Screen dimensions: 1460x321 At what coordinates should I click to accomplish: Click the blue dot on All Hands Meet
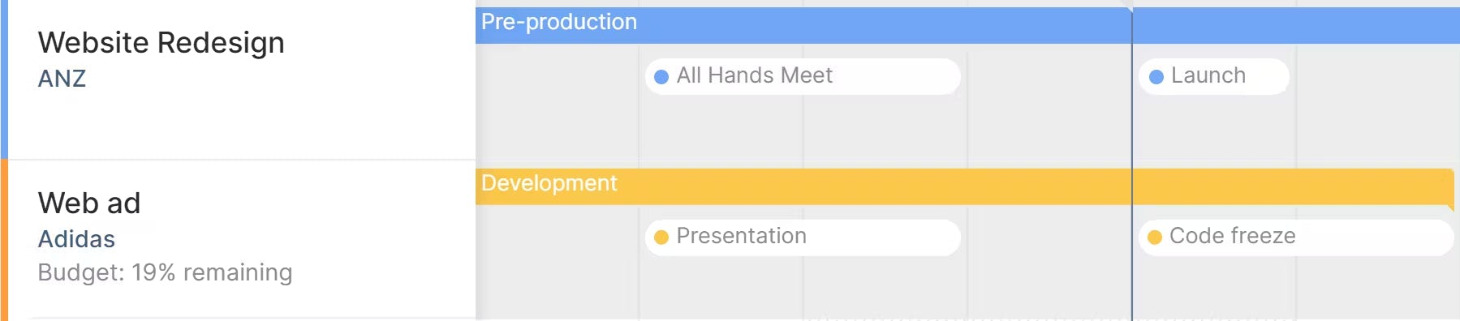click(x=661, y=76)
